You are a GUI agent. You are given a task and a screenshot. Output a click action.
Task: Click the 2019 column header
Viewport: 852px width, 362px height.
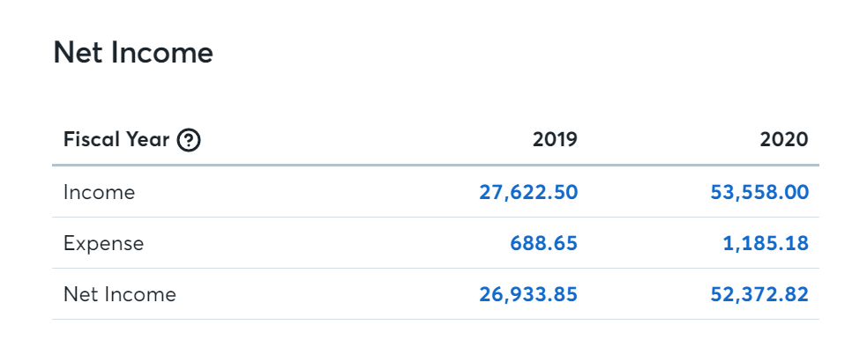555,140
